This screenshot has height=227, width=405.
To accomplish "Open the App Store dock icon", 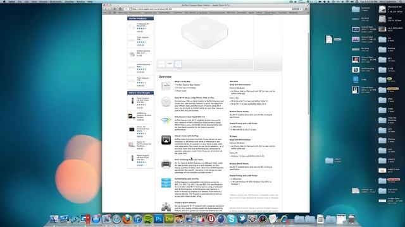I will point(96,219).
